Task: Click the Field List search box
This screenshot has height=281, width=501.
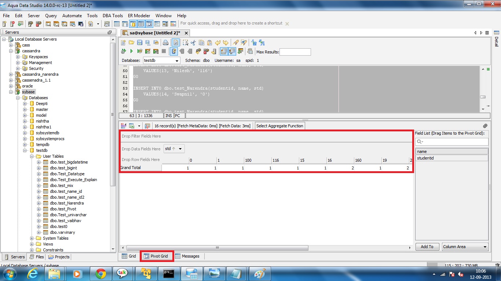Action: (x=452, y=142)
